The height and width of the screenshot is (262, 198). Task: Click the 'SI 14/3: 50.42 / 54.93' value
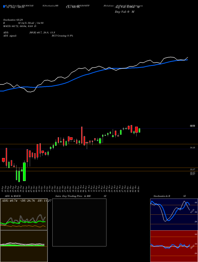pos(31,23)
